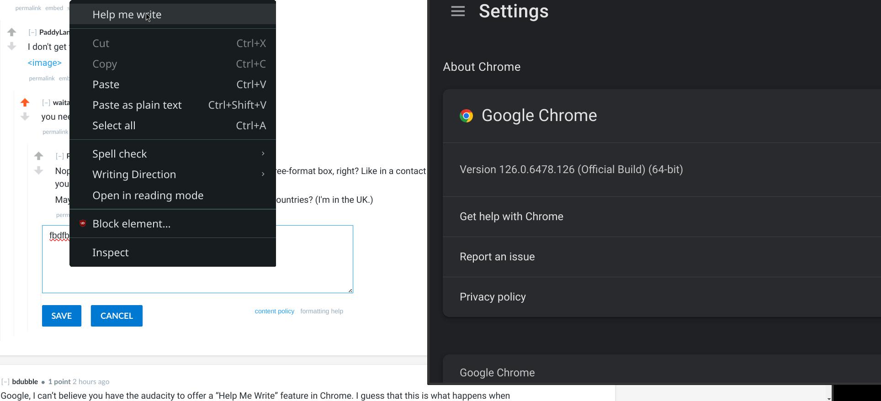Choose Help me write from context menu
The height and width of the screenshot is (401, 881).
[173, 14]
